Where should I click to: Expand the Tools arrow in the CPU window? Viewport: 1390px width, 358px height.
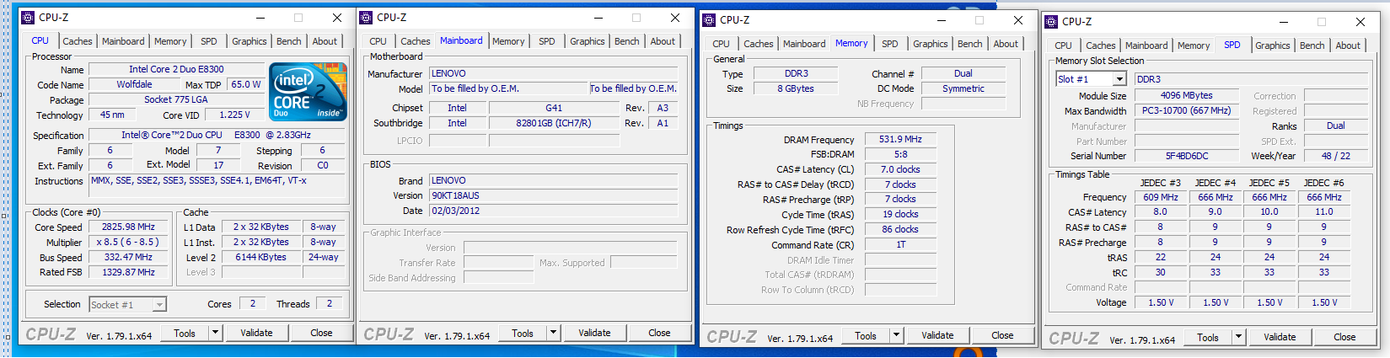pyautogui.click(x=215, y=333)
